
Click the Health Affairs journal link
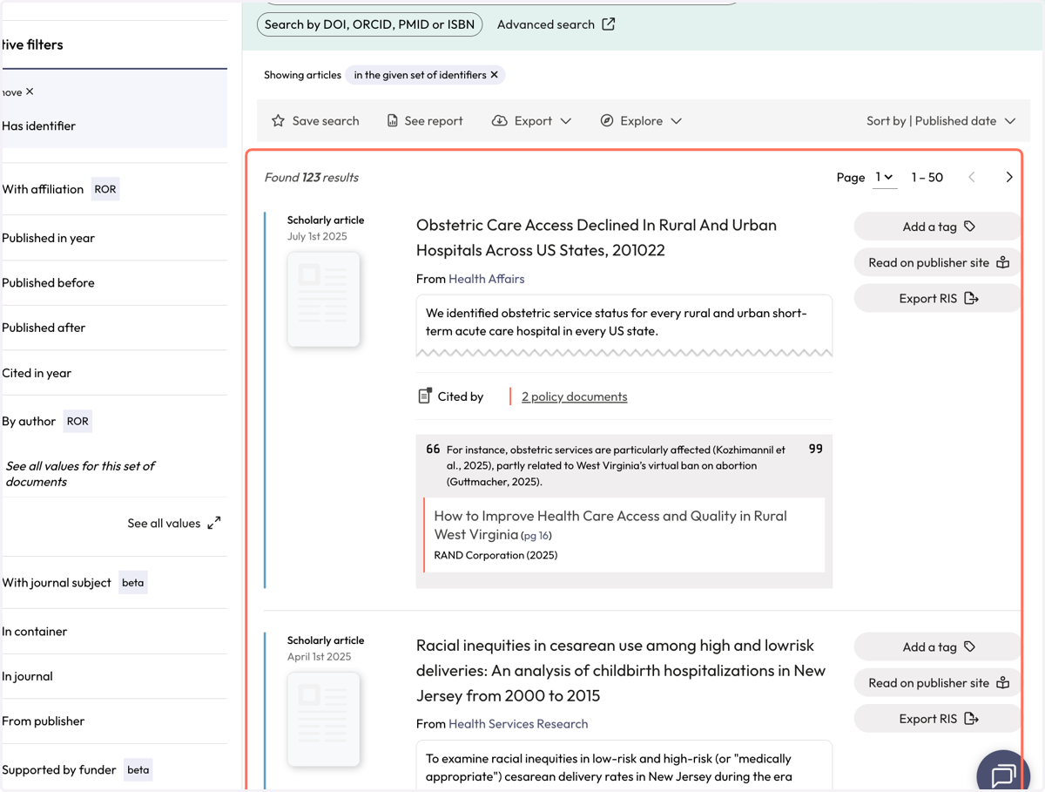[x=486, y=279]
